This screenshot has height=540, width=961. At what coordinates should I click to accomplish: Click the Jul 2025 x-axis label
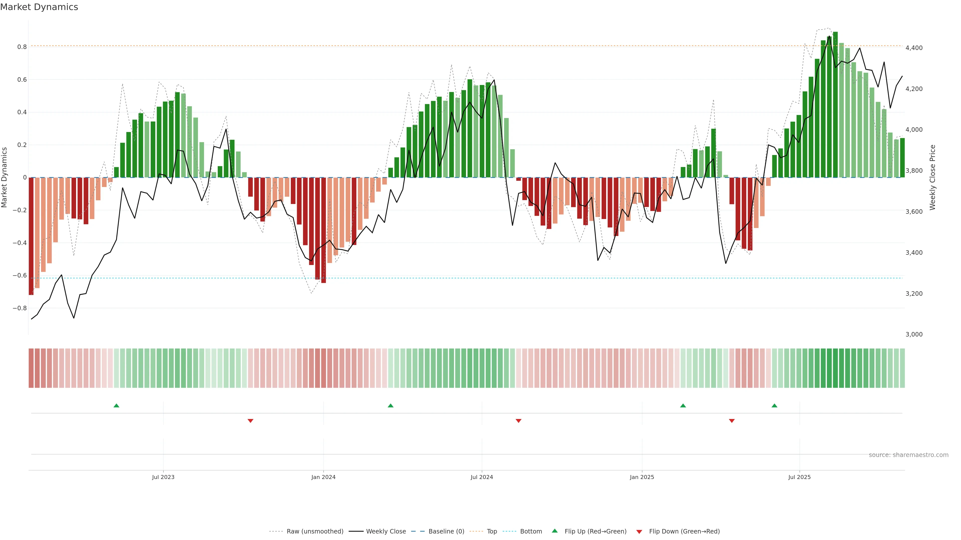pyautogui.click(x=800, y=477)
